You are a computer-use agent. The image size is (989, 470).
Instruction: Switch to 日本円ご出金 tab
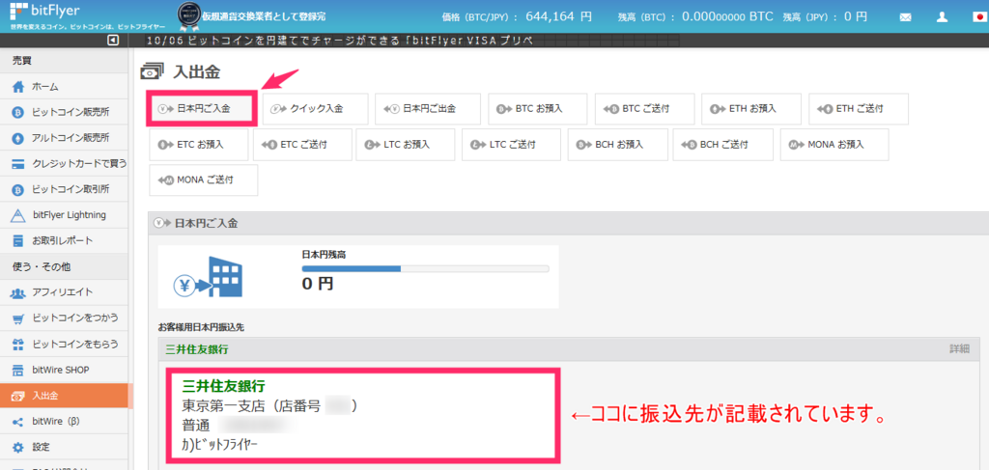pyautogui.click(x=428, y=108)
